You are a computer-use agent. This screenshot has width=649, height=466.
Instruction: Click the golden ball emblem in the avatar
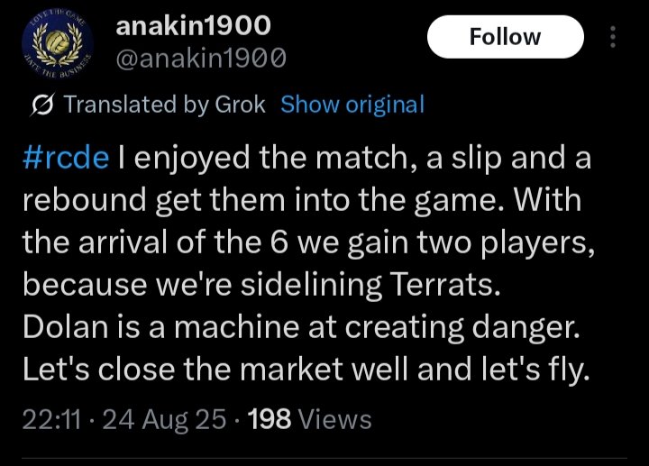coord(57,41)
